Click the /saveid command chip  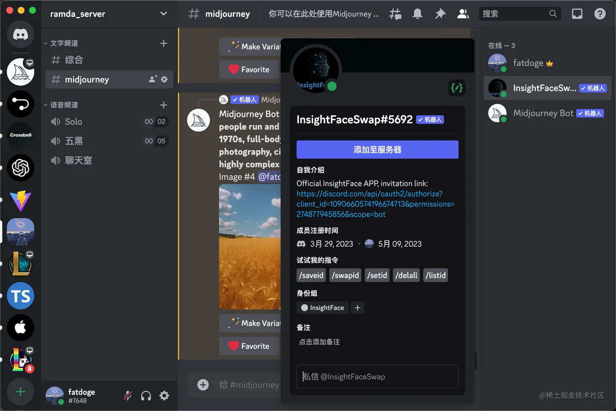click(x=311, y=275)
